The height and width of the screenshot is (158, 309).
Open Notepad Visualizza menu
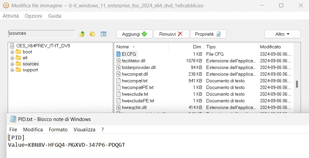coord(84,130)
